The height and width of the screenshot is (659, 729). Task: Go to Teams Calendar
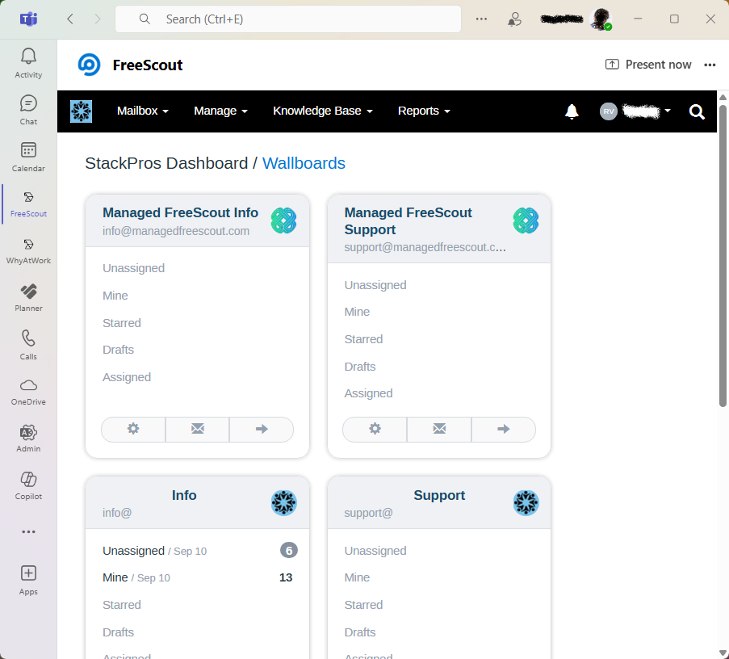point(28,156)
